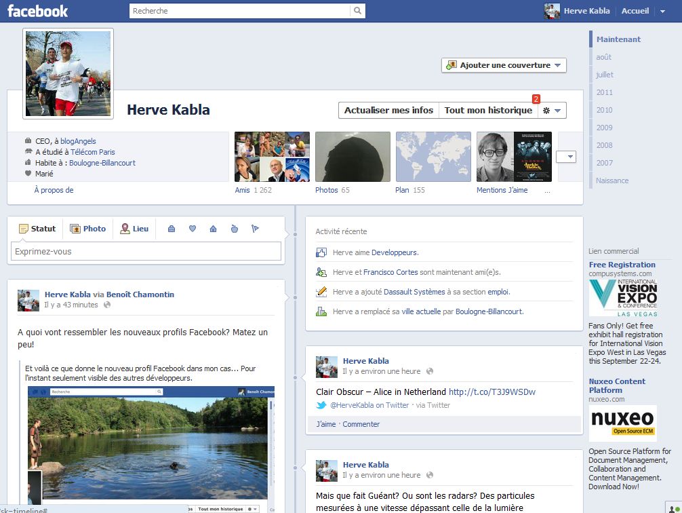682x513 pixels.
Task: Jump to Maintenant on the timeline
Action: (x=618, y=39)
